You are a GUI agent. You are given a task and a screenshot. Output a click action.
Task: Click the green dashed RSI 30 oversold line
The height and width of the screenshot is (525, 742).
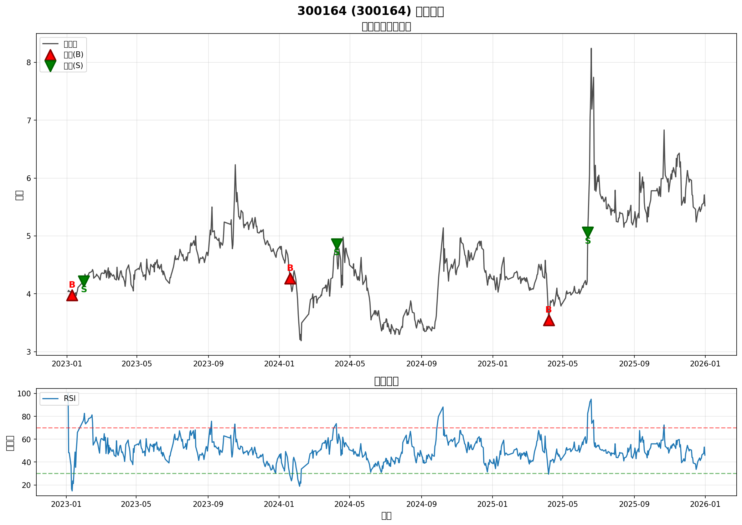[x=392, y=474]
